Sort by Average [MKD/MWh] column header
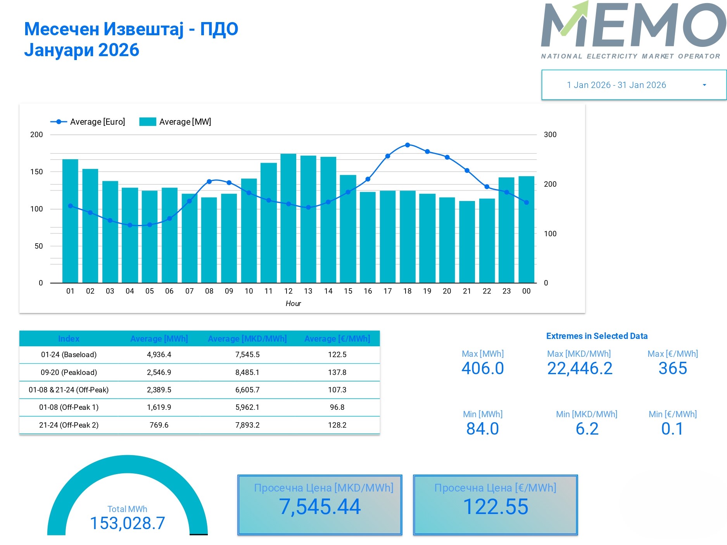 click(247, 339)
